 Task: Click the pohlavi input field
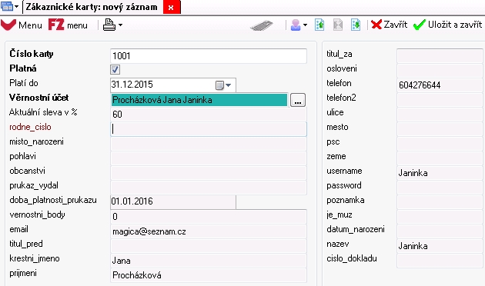209,158
